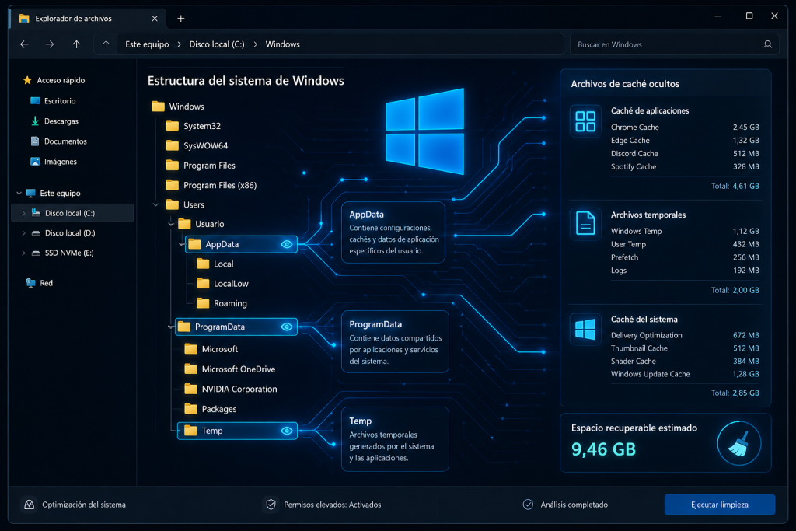The height and width of the screenshot is (531, 796).
Task: Click the AppData description card
Action: point(393,232)
